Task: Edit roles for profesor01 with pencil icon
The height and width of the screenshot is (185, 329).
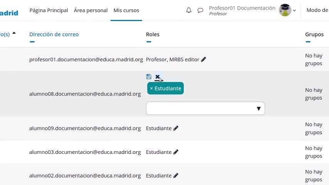Action: coord(203,59)
